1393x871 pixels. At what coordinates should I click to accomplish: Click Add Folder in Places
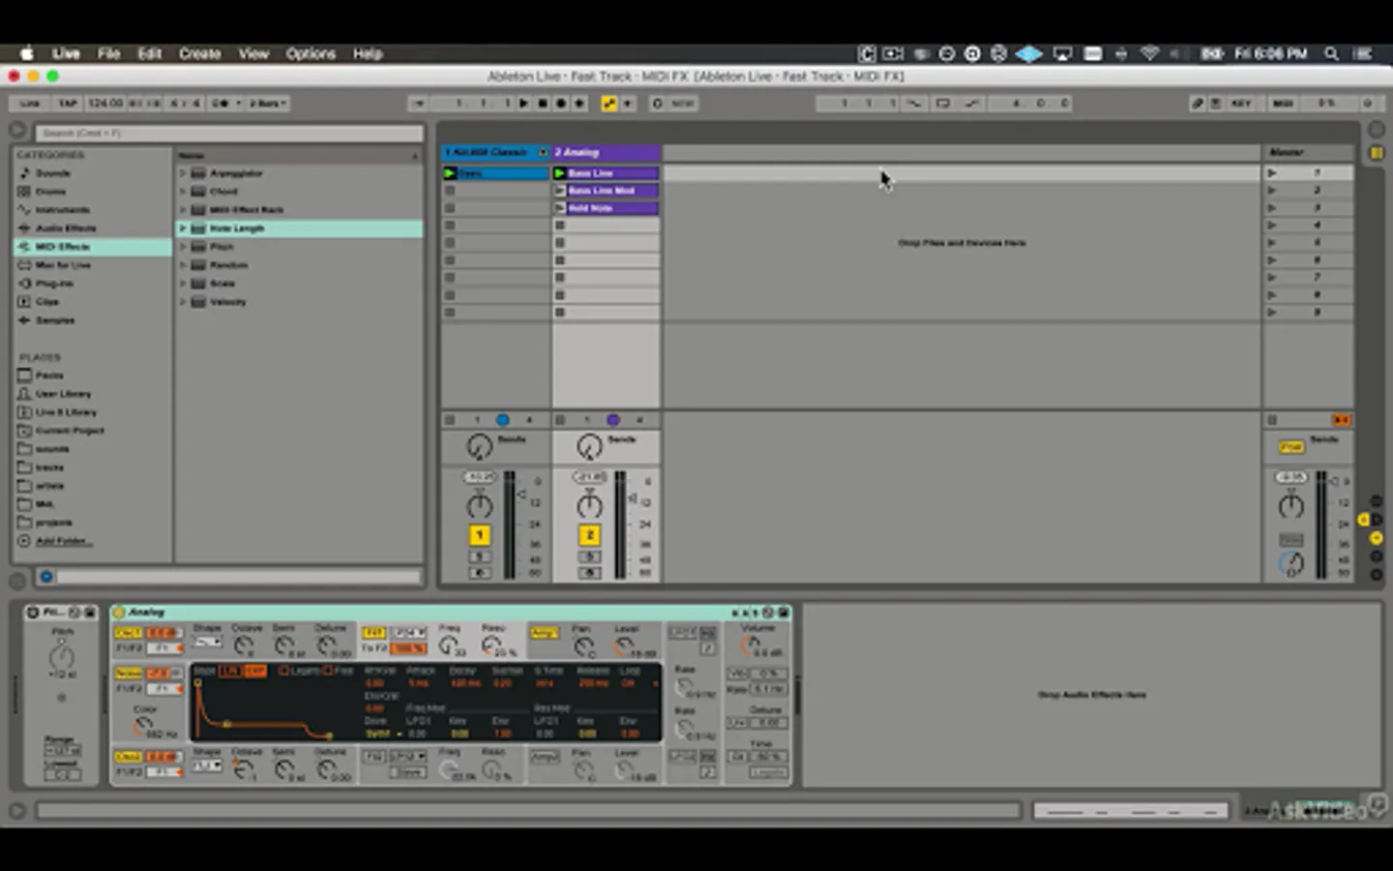[x=62, y=541]
